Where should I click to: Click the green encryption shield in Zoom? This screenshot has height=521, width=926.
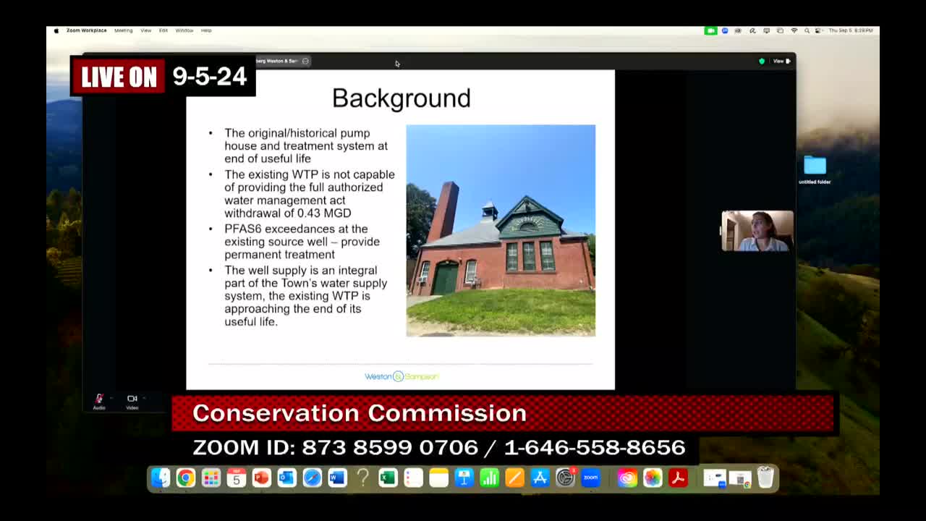(x=761, y=62)
